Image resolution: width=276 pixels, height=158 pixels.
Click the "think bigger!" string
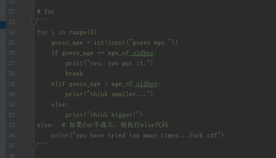coord(113,115)
